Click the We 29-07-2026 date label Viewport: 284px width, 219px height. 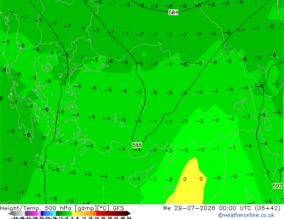(189, 208)
